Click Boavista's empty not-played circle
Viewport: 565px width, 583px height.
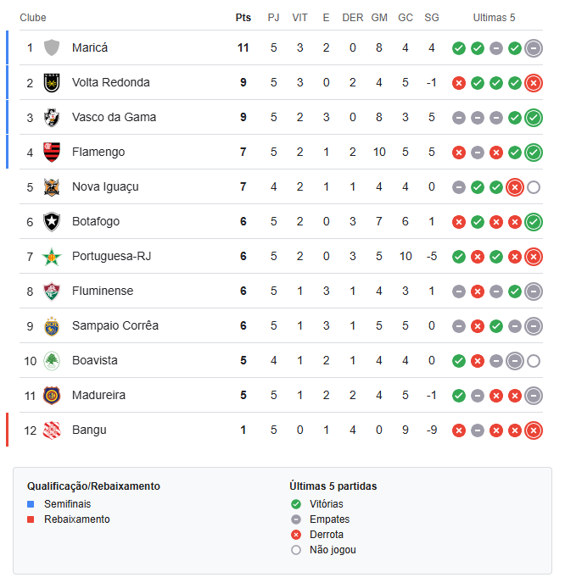click(x=534, y=361)
